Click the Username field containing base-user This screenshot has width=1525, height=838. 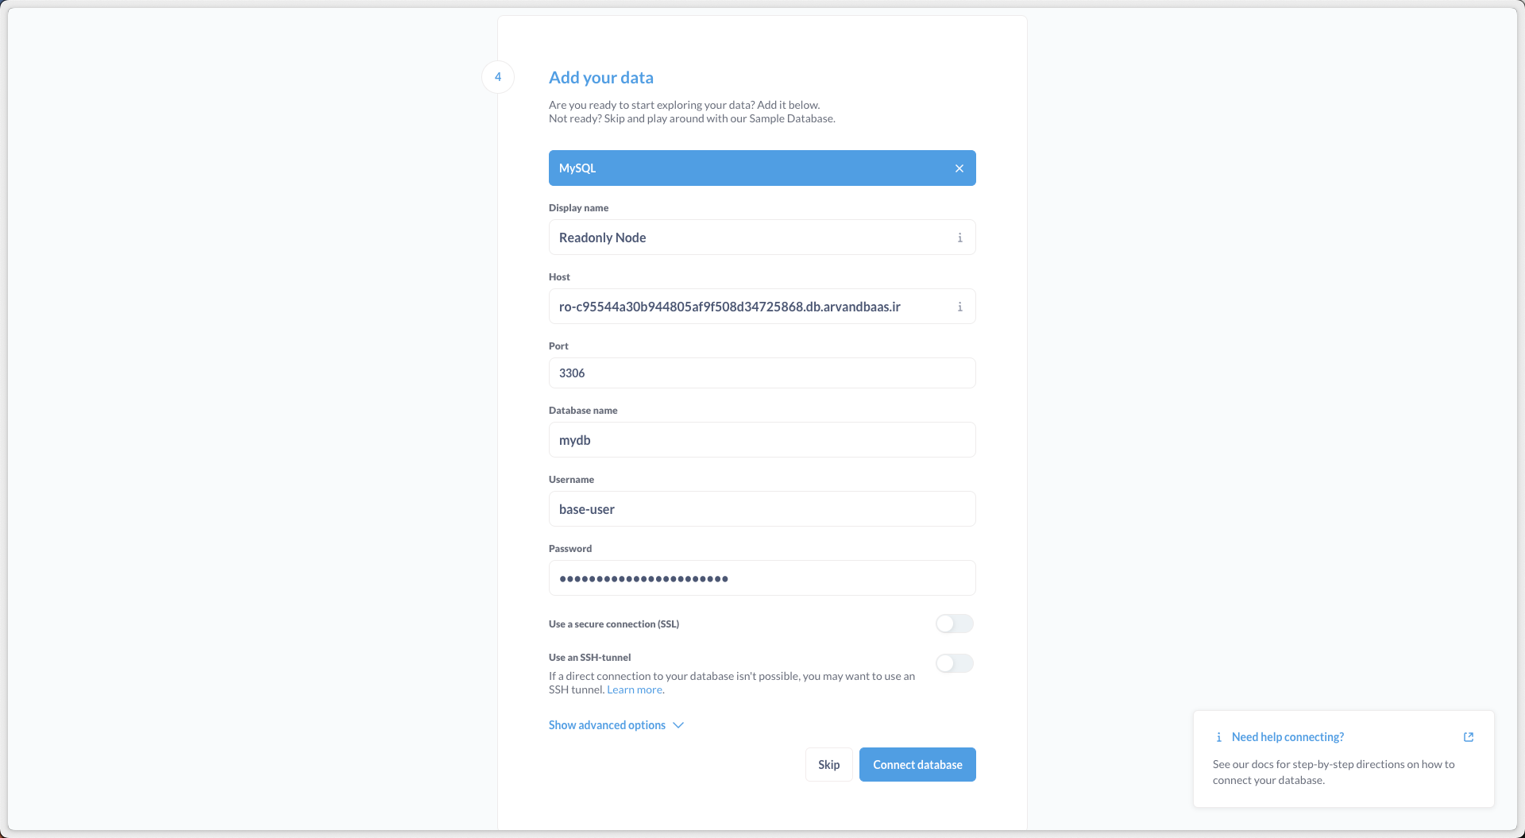pyautogui.click(x=762, y=509)
